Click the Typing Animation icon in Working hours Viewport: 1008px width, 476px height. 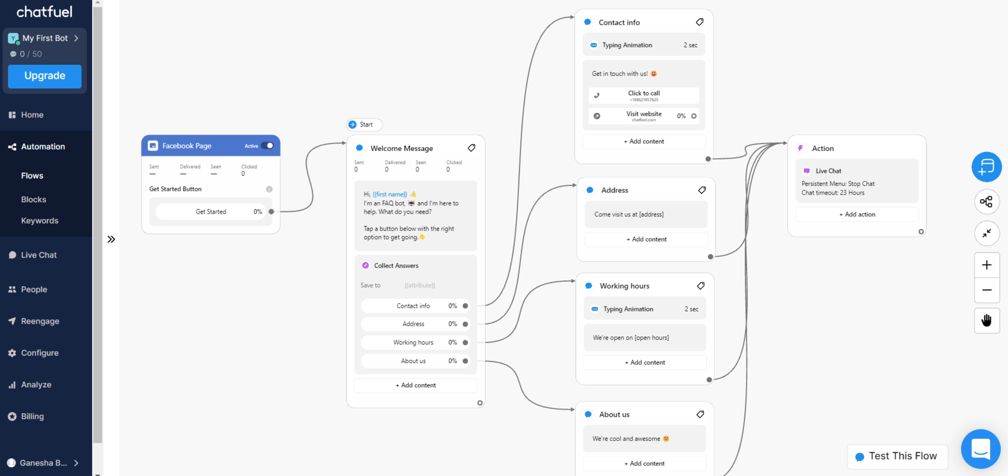[595, 309]
